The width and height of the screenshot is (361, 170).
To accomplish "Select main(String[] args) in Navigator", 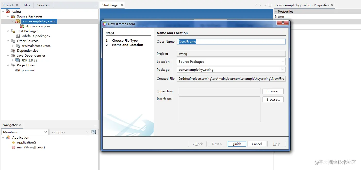I will [31, 147].
